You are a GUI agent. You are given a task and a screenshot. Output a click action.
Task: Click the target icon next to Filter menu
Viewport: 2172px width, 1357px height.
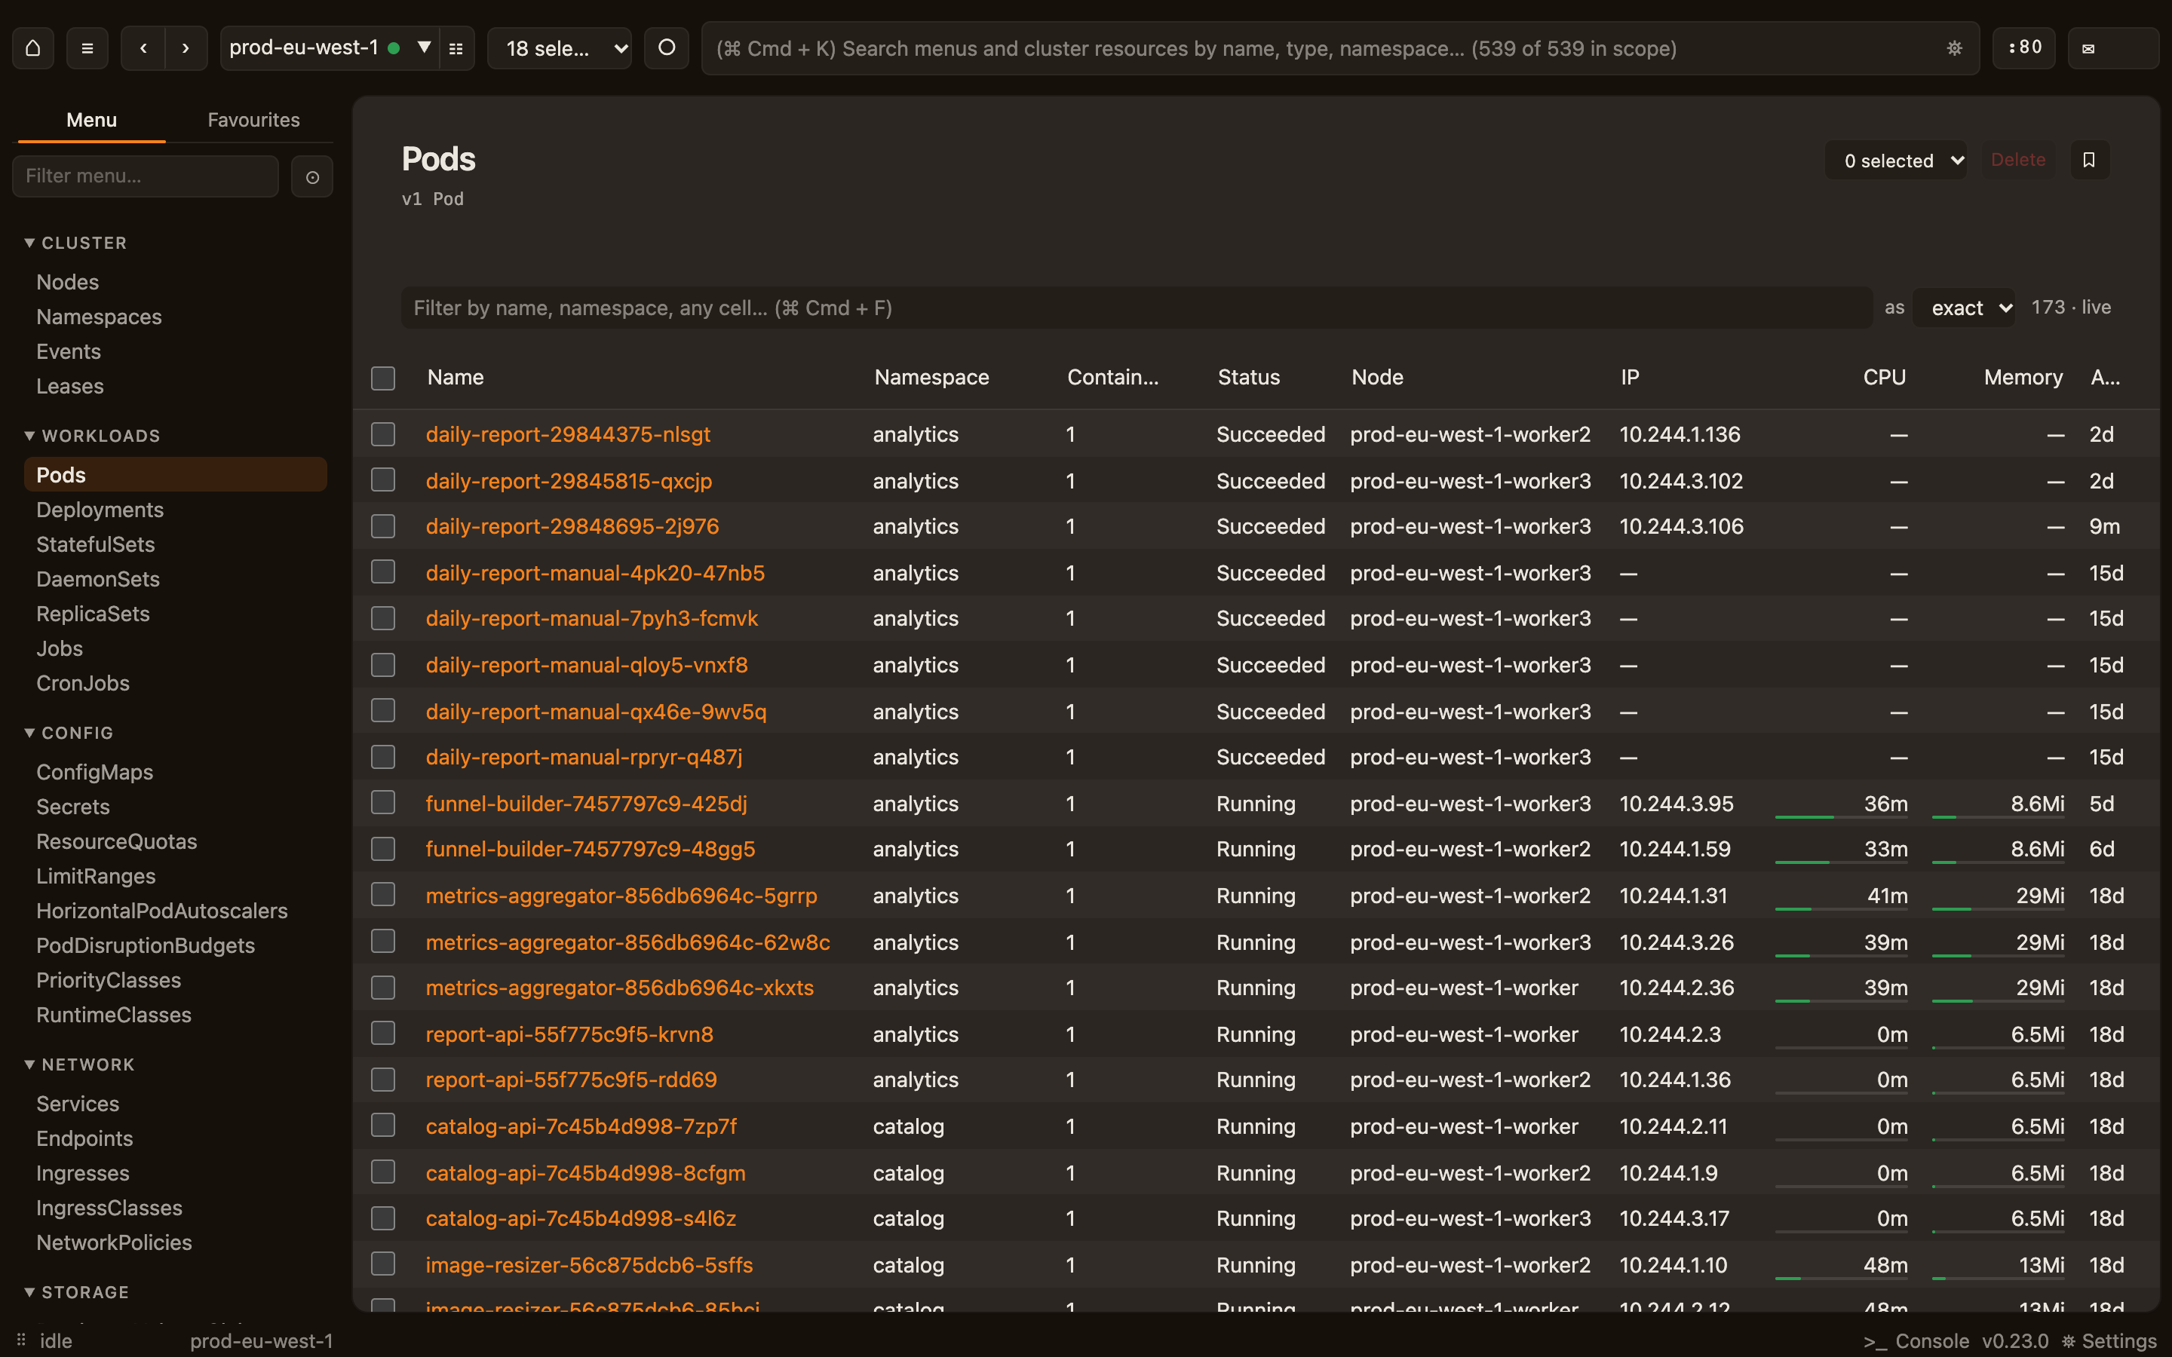(312, 177)
